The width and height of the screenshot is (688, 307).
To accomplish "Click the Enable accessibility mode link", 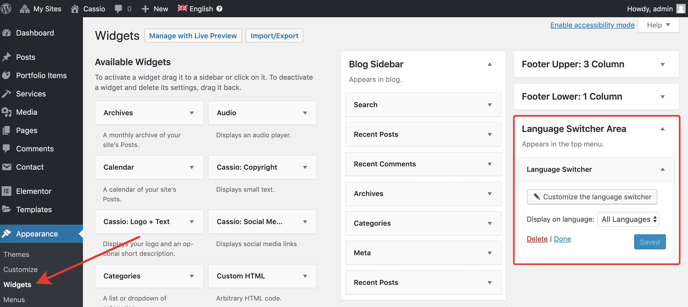I will pos(592,25).
